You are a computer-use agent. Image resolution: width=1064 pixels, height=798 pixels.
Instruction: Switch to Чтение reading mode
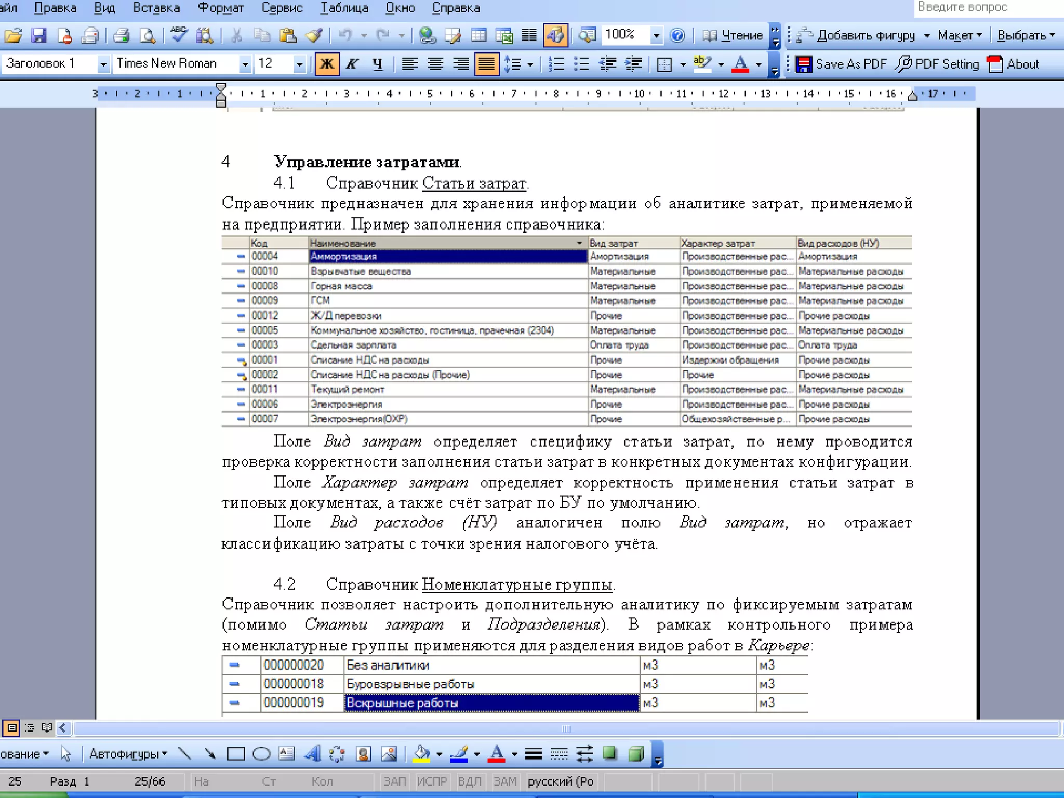pyautogui.click(x=733, y=35)
